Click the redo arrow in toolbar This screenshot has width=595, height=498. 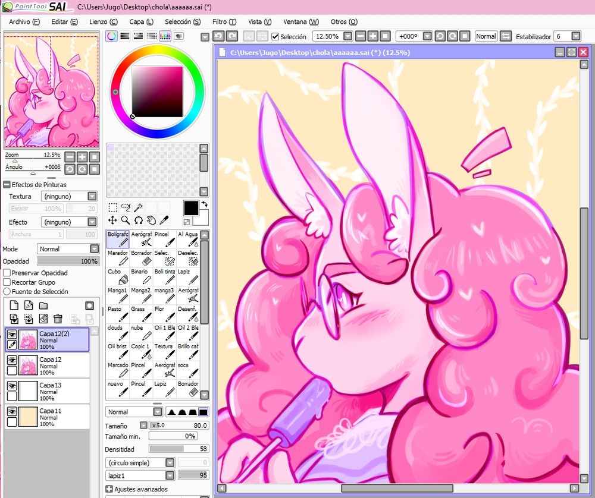[232, 36]
